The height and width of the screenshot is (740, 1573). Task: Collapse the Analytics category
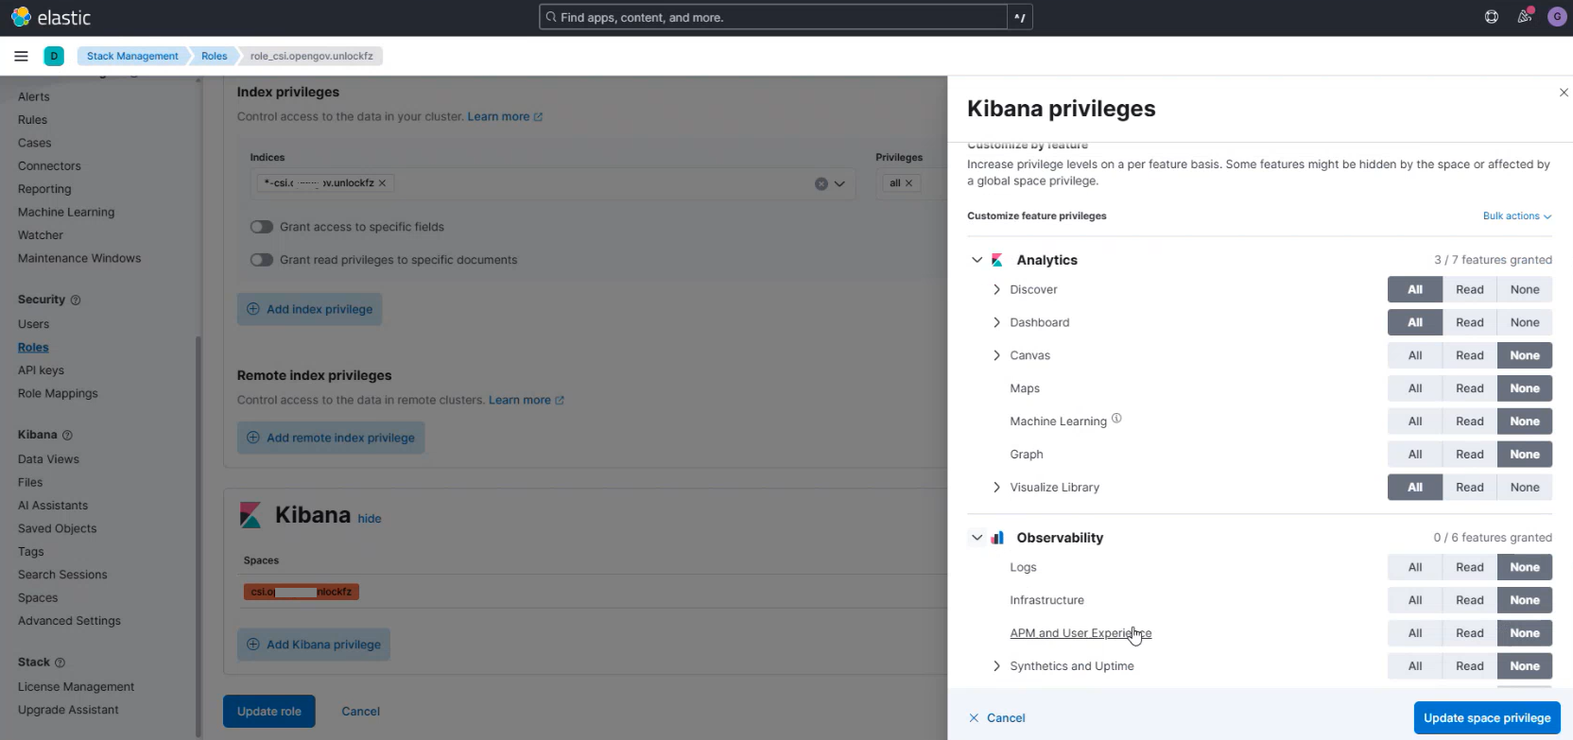(977, 260)
